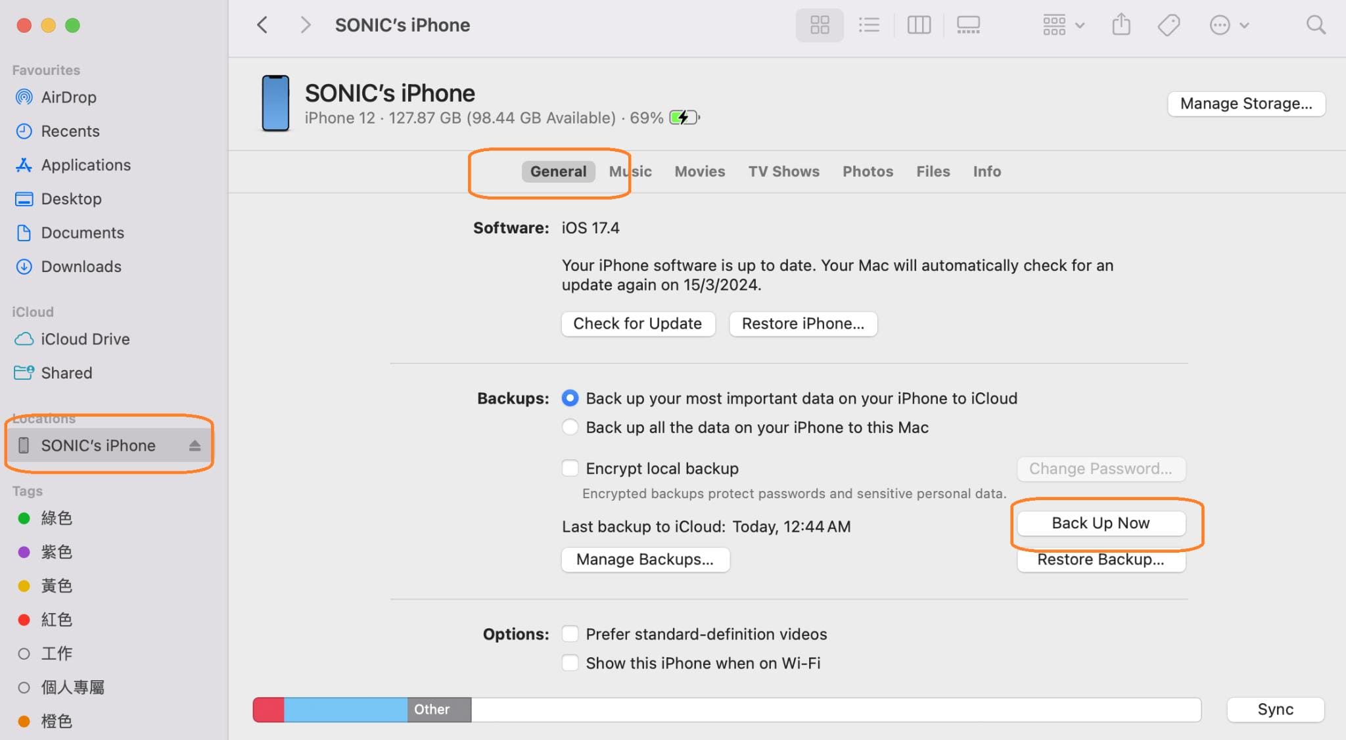Switch to the Photos tab
Image resolution: width=1346 pixels, height=740 pixels.
pos(868,172)
